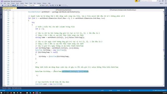Open Windows taskbar search
Viewport: 167px width, 94px height.
point(4,93)
